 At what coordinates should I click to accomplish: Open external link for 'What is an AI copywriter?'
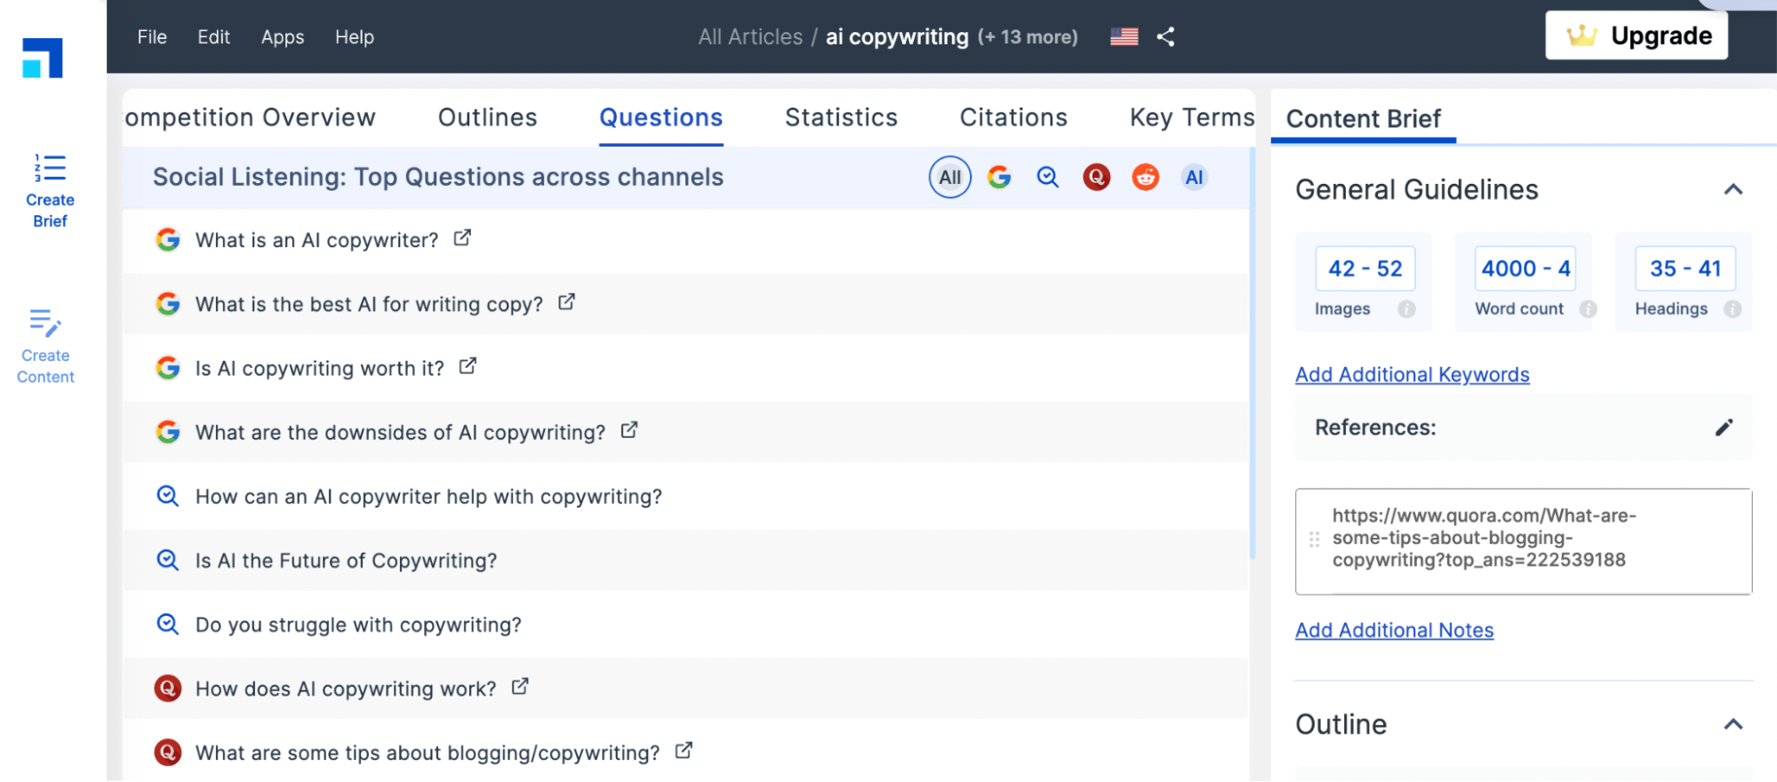point(462,238)
